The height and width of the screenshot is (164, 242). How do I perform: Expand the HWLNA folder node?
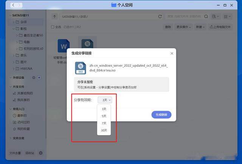click(x=14, y=68)
